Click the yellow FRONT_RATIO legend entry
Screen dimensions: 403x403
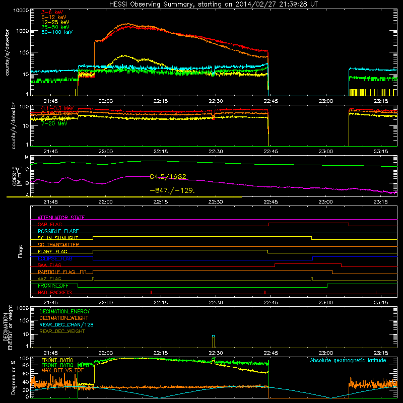point(57,360)
